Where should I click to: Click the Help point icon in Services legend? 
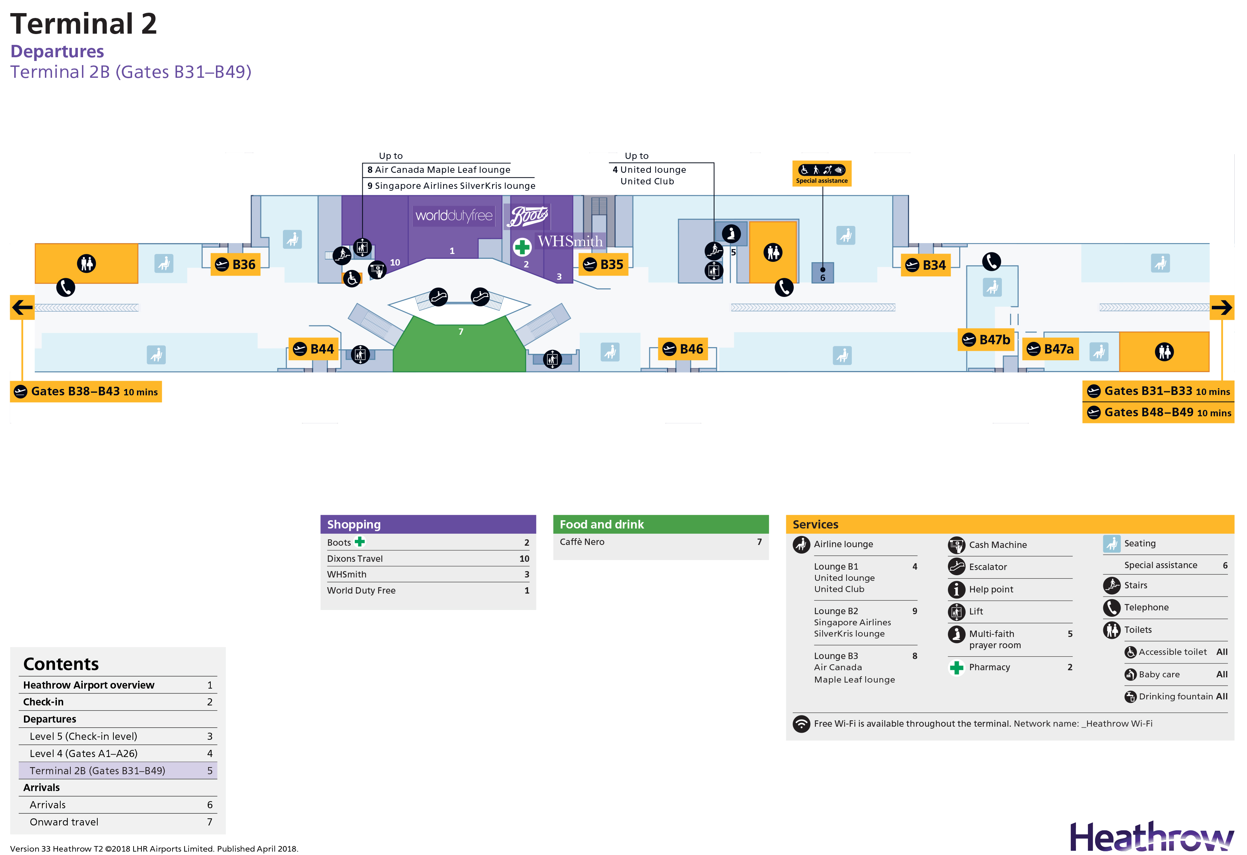(956, 589)
